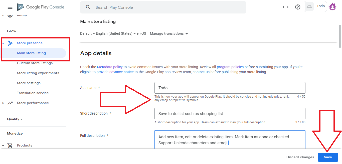342x164 pixels.
Task: Expand the Store performance section arrow
Action: (x=3, y=103)
